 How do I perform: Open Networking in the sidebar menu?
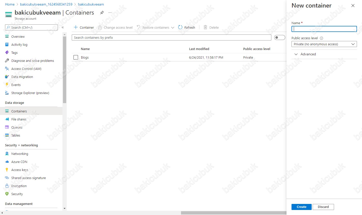[x=20, y=154]
